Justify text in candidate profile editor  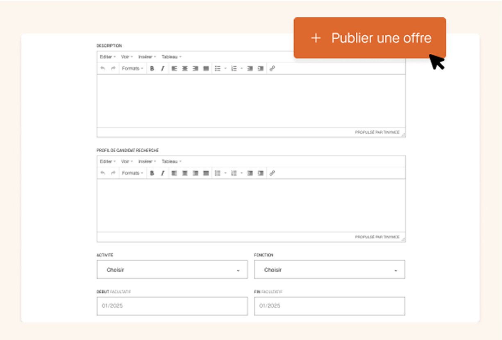click(206, 173)
